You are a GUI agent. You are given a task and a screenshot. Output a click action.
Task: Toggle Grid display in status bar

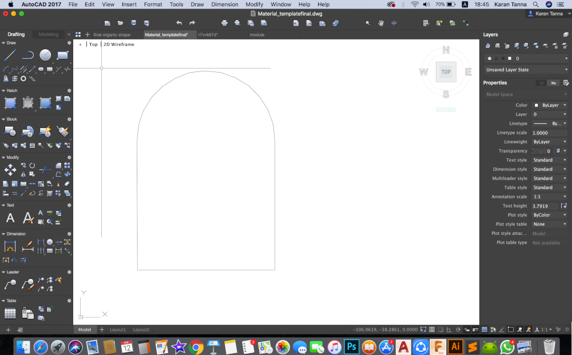coord(432,329)
